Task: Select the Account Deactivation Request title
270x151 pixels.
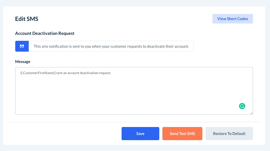Action: pyautogui.click(x=45, y=33)
